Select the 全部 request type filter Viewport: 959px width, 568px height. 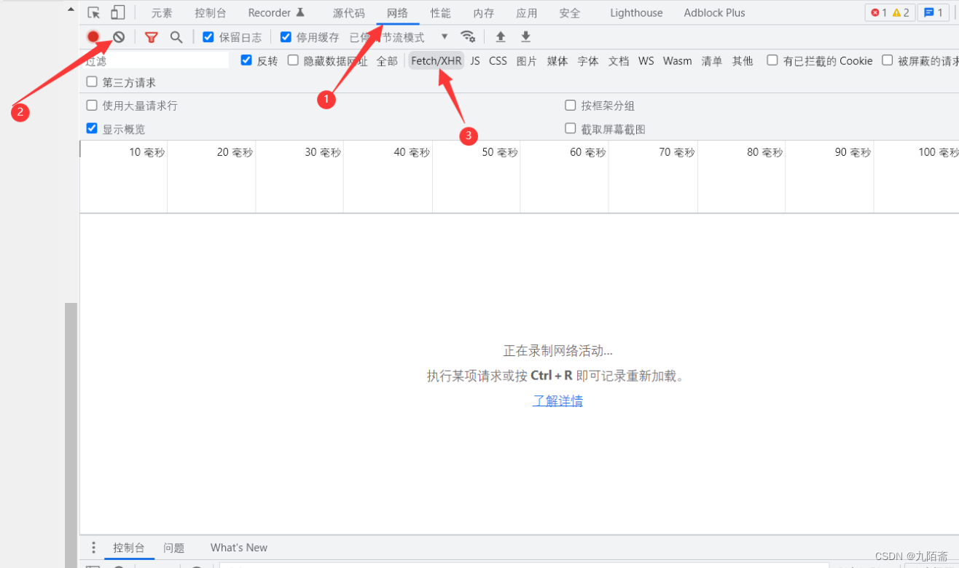pos(387,61)
